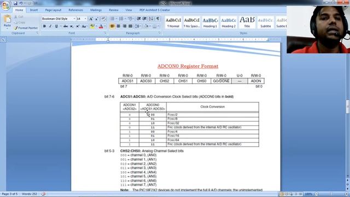This screenshot has height=197, width=350.
Task: Click the zoom out minus button
Action: [316, 194]
